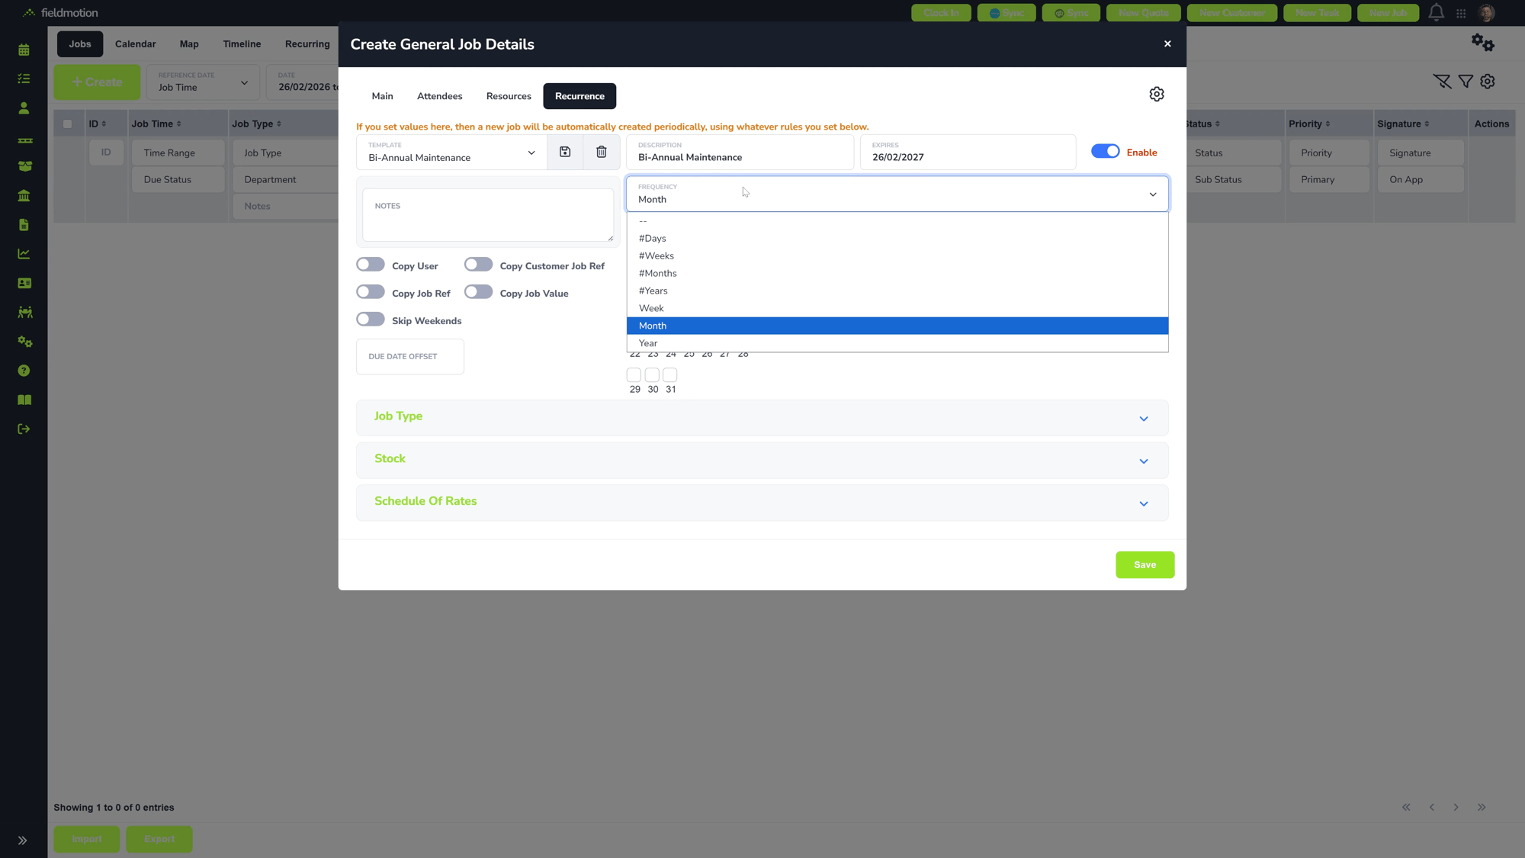The height and width of the screenshot is (858, 1525).
Task: Open the notifications bell
Action: [x=1436, y=12]
